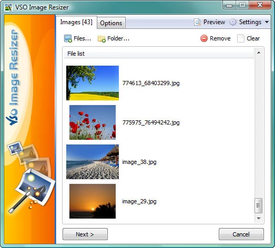The width and height of the screenshot is (275, 248).
Task: Click the blank page Clear icon
Action: [241, 38]
